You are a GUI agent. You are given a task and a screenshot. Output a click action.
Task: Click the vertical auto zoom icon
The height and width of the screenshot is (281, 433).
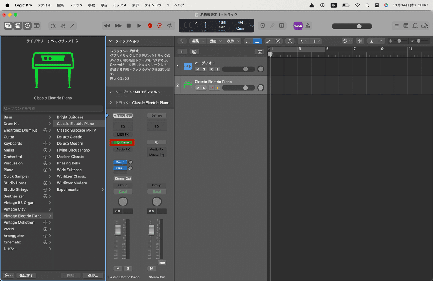coord(372,41)
